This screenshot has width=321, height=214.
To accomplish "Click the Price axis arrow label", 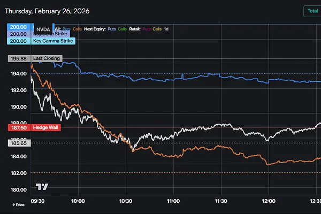I will point(18,205).
